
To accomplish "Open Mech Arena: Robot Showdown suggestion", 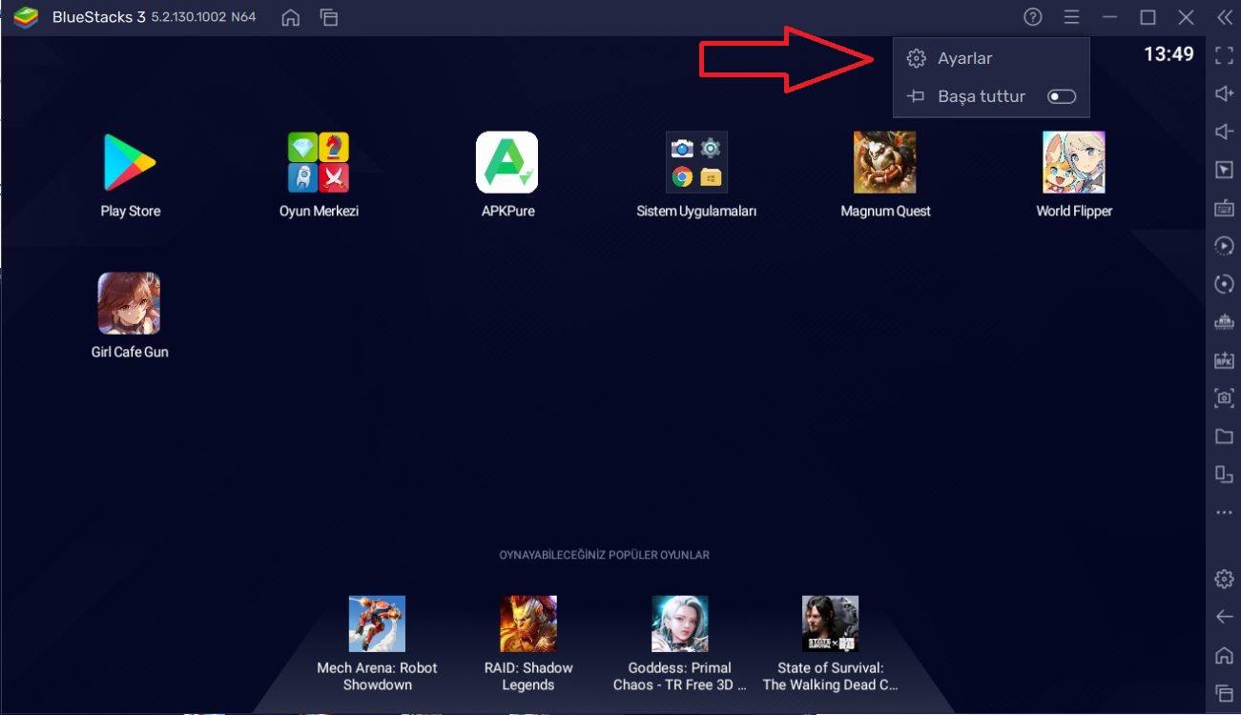I will click(377, 623).
